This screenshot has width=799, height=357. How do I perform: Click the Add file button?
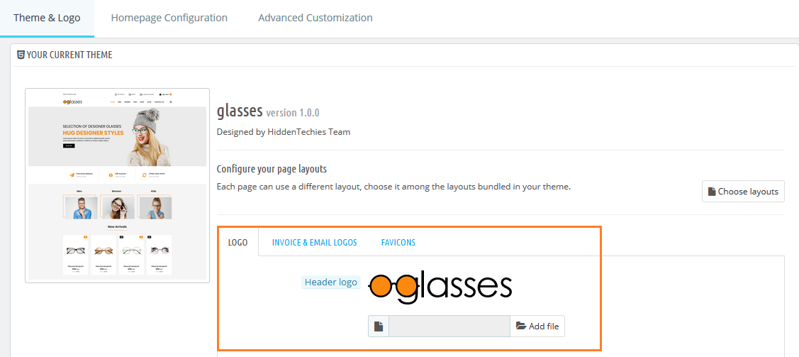click(x=537, y=326)
